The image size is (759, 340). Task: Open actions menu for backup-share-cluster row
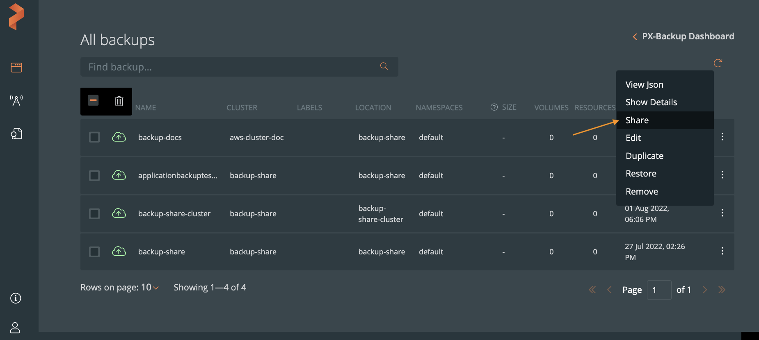click(x=722, y=213)
